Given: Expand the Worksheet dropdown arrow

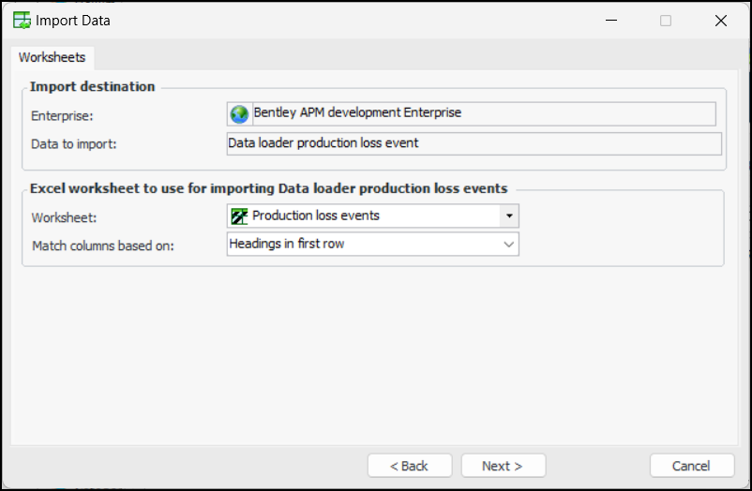Looking at the screenshot, I should [x=508, y=216].
